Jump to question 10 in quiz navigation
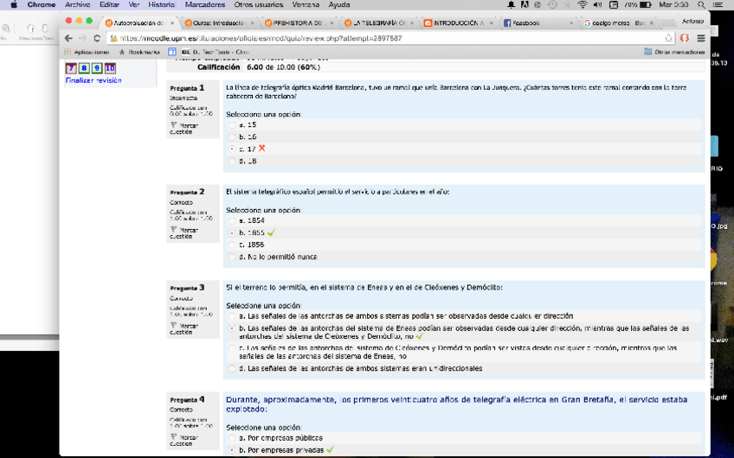 (x=110, y=68)
